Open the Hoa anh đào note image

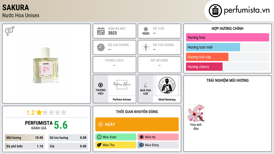click(x=196, y=113)
